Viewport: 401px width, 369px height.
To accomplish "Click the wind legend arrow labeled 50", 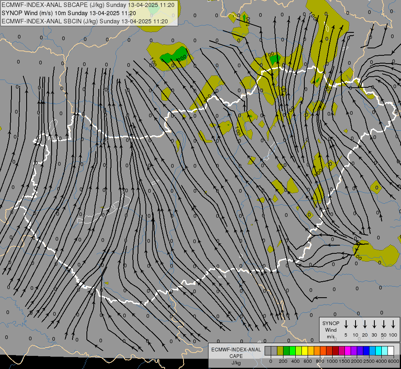I will (384, 324).
